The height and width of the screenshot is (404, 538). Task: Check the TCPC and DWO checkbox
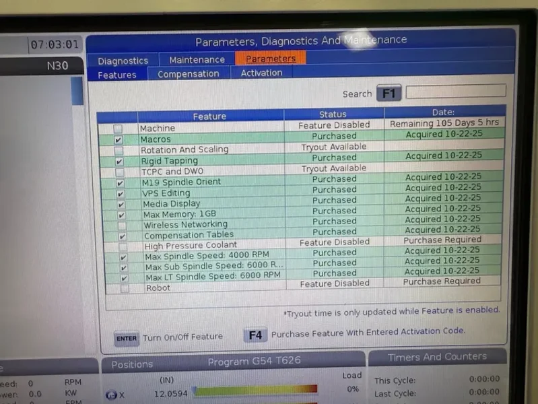119,172
